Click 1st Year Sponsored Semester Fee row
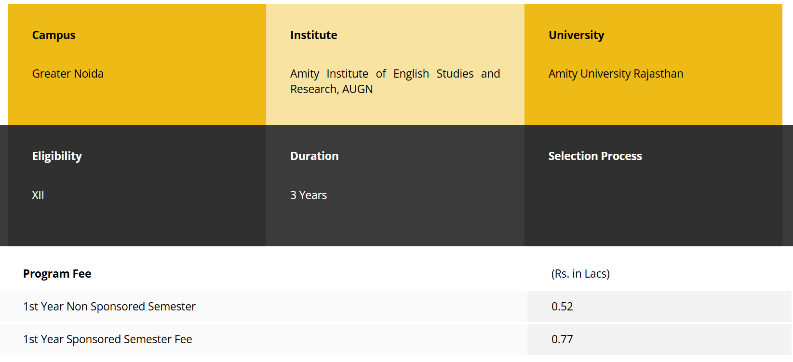This screenshot has width=793, height=362. click(x=108, y=339)
